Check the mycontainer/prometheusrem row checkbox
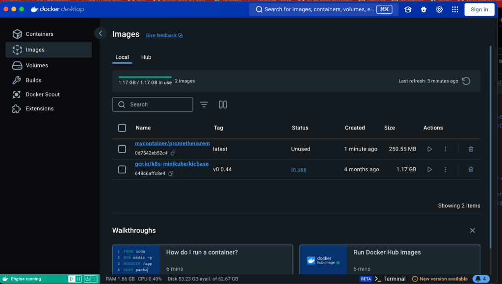The width and height of the screenshot is (502, 284). (122, 149)
